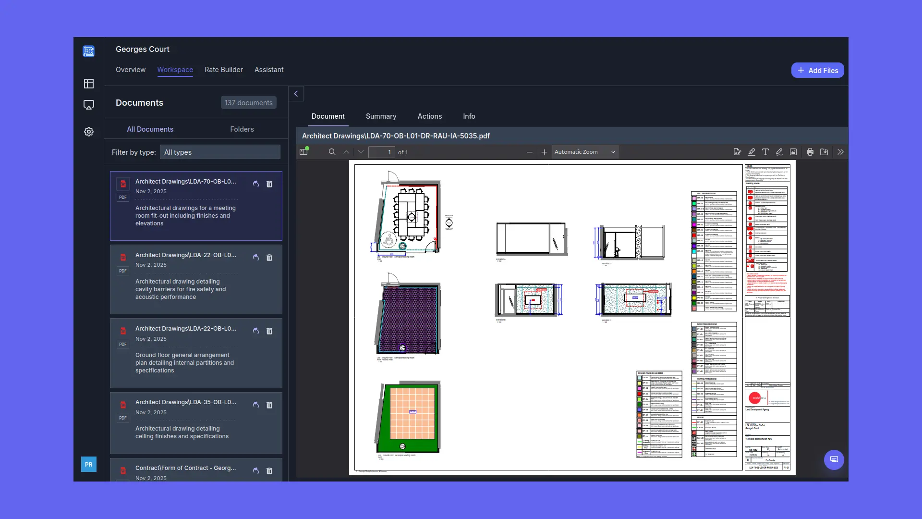Open the Rate Builder tab
Viewport: 922px width, 519px height.
223,70
